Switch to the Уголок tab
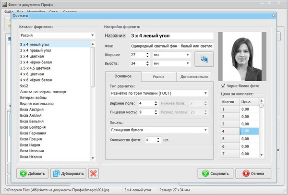 pos(158,76)
